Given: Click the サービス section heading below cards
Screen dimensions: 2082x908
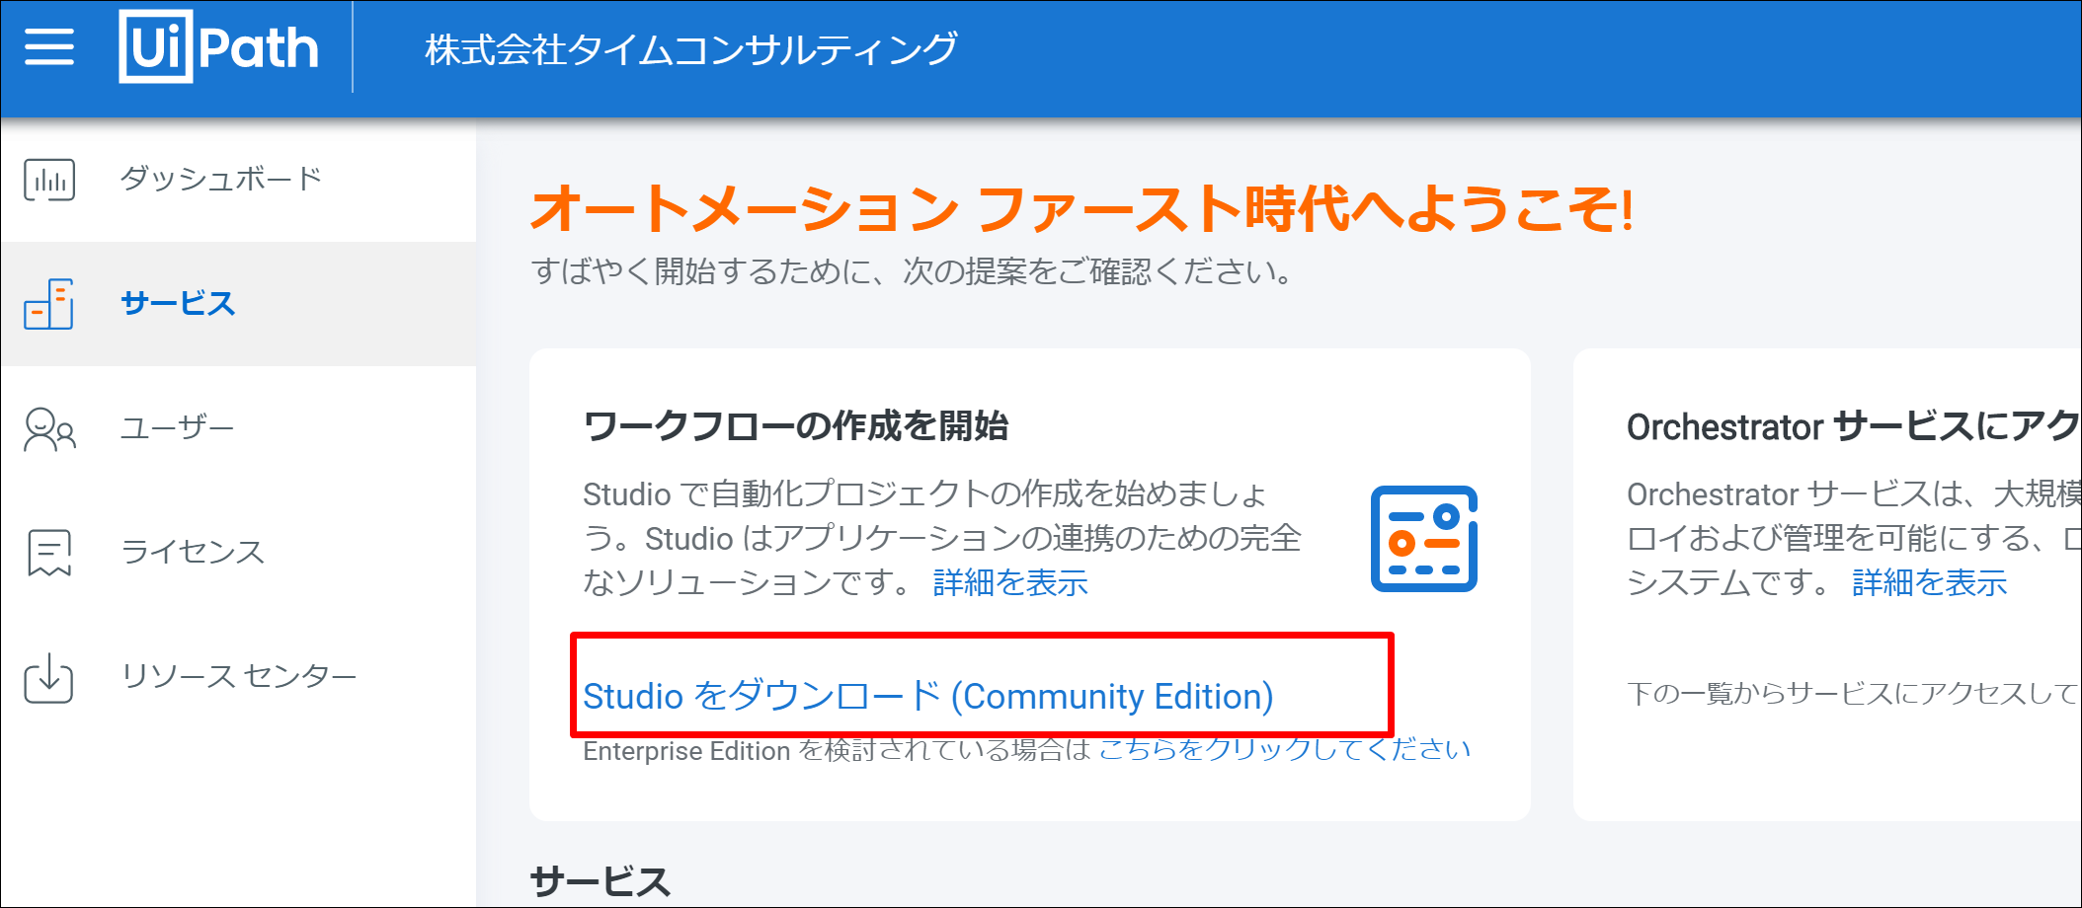Looking at the screenshot, I should point(601,881).
